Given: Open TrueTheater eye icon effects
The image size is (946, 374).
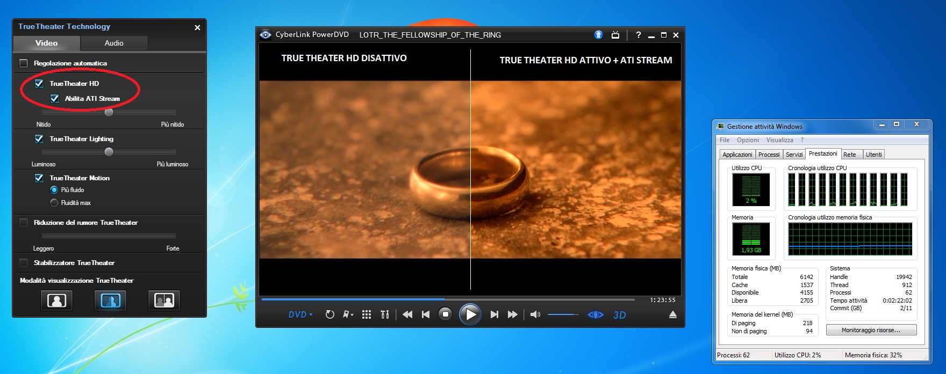Looking at the screenshot, I should coord(595,315).
